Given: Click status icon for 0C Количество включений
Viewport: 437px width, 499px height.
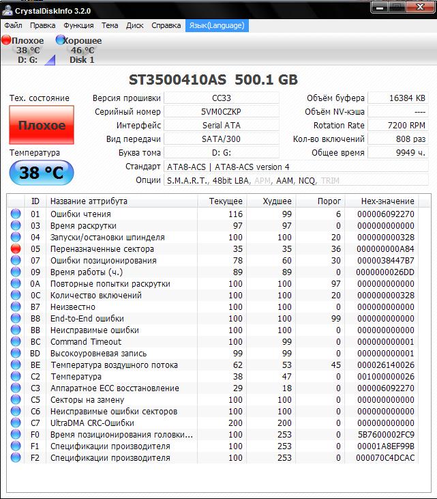Looking at the screenshot, I should (x=16, y=295).
